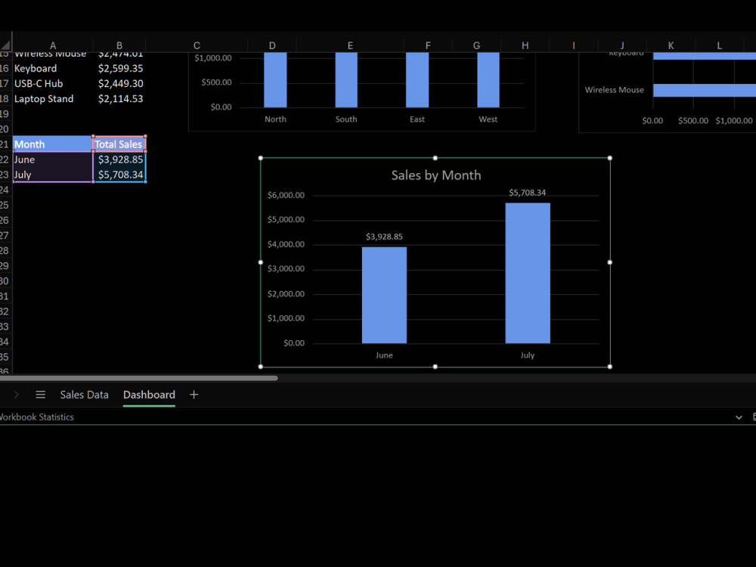The height and width of the screenshot is (567, 756).
Task: Select column I header
Action: click(573, 45)
